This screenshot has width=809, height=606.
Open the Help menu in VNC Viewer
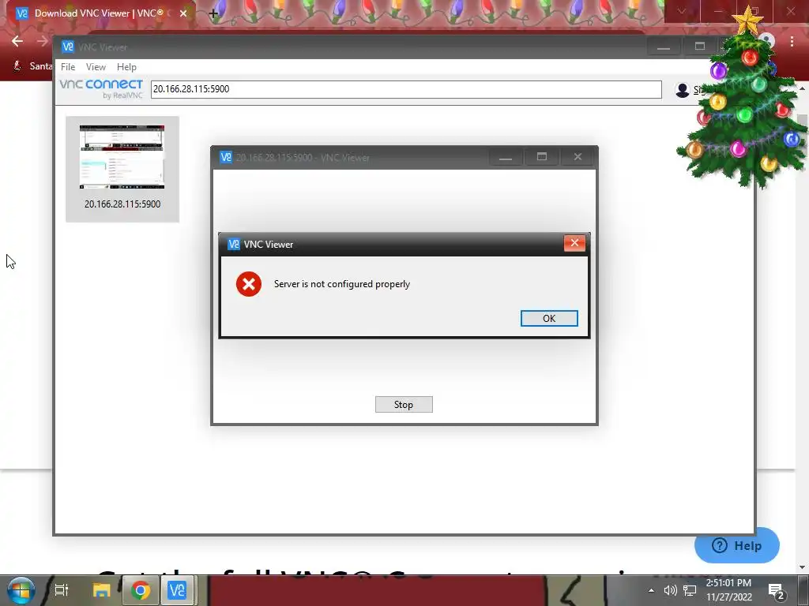(x=126, y=67)
